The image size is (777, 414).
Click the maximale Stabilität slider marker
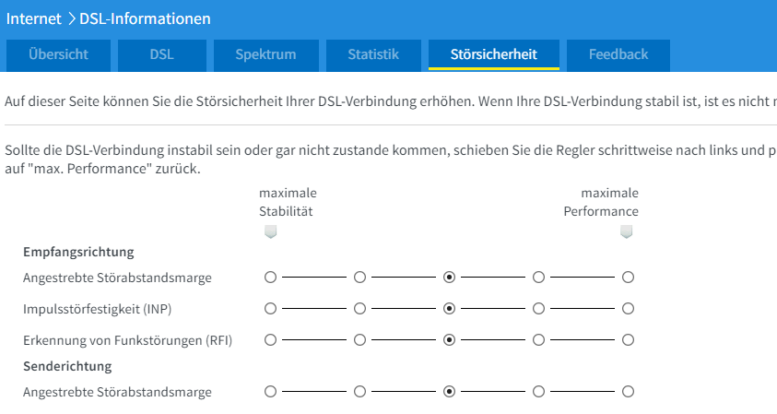pos(271,231)
